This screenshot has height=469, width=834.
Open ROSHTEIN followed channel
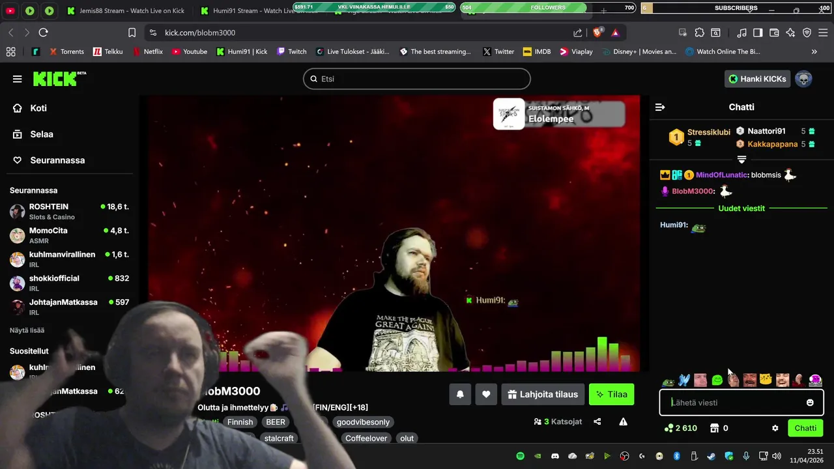[69, 211]
